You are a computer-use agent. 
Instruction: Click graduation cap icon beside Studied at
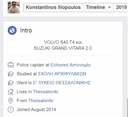click(x=11, y=74)
